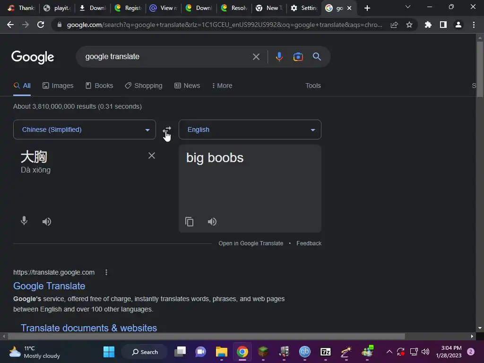Click the Minecraft grass block taskbar icon
Screen dimensions: 484x363
click(x=263, y=352)
